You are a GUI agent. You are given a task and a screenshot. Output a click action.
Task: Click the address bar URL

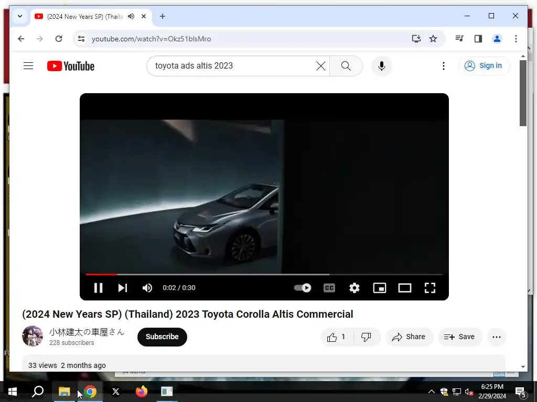(151, 39)
